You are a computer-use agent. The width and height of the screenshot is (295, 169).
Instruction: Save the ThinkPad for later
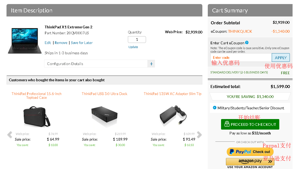(x=82, y=43)
